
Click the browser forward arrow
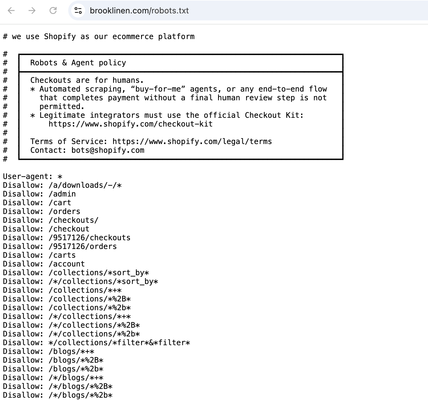pos(32,11)
